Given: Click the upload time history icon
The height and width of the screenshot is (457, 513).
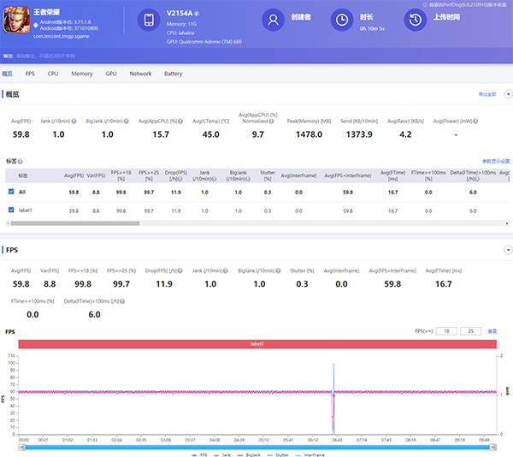Looking at the screenshot, I should coord(415,21).
